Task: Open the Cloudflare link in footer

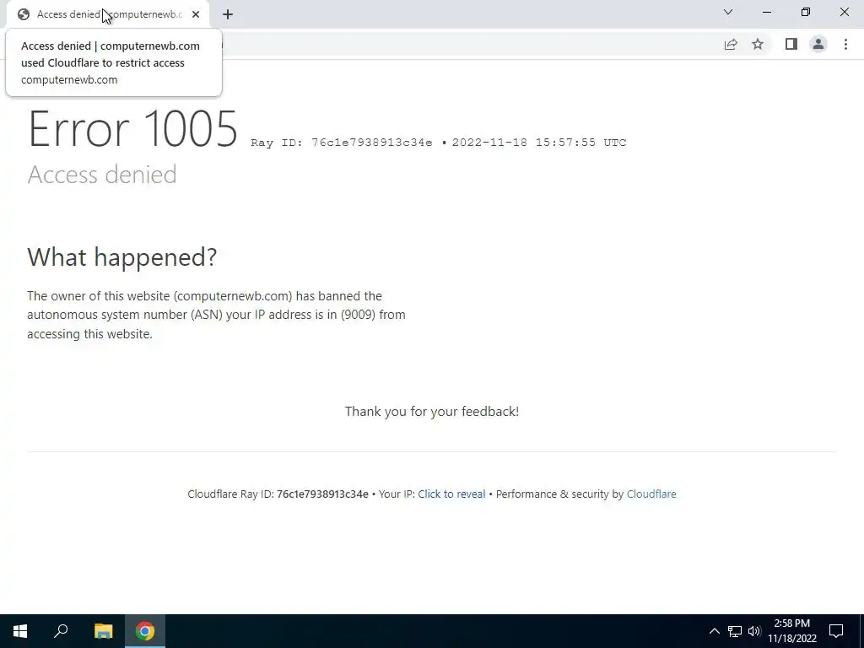Action: [x=651, y=494]
